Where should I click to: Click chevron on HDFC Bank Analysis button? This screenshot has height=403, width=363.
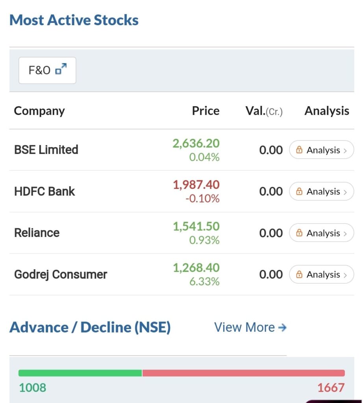(x=345, y=192)
